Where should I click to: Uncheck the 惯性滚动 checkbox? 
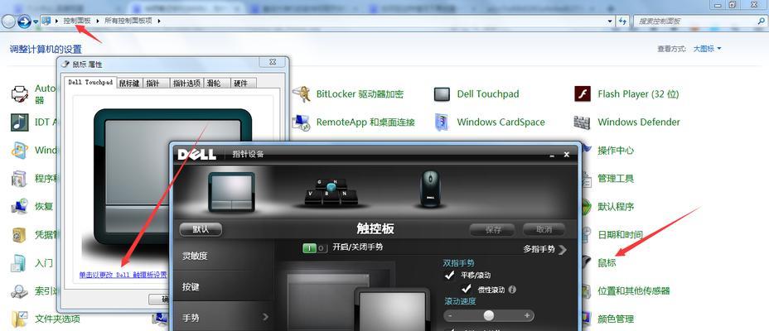click(466, 290)
